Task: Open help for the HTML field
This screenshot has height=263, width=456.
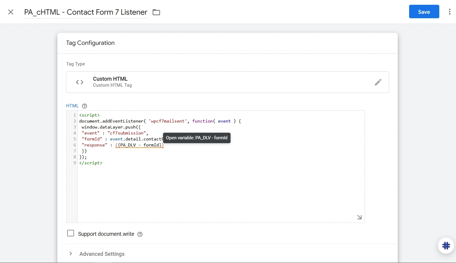Action: pyautogui.click(x=85, y=106)
